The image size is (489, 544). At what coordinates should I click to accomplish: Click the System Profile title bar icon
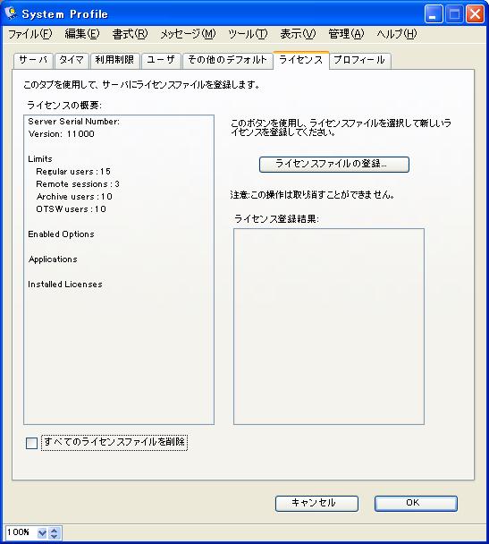[x=11, y=13]
